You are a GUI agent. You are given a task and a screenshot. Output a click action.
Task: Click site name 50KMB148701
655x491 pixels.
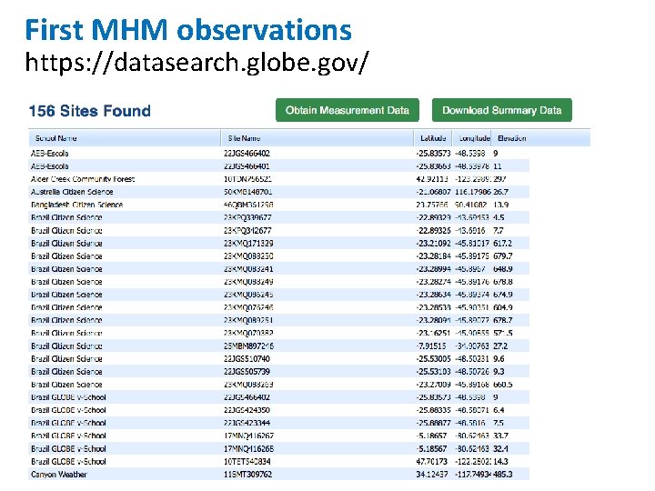point(247,192)
